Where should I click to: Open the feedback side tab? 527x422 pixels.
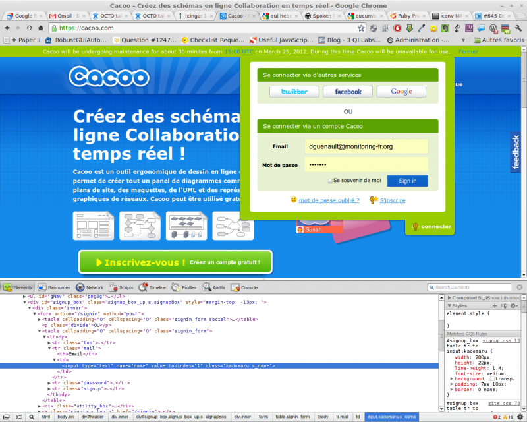click(x=515, y=152)
